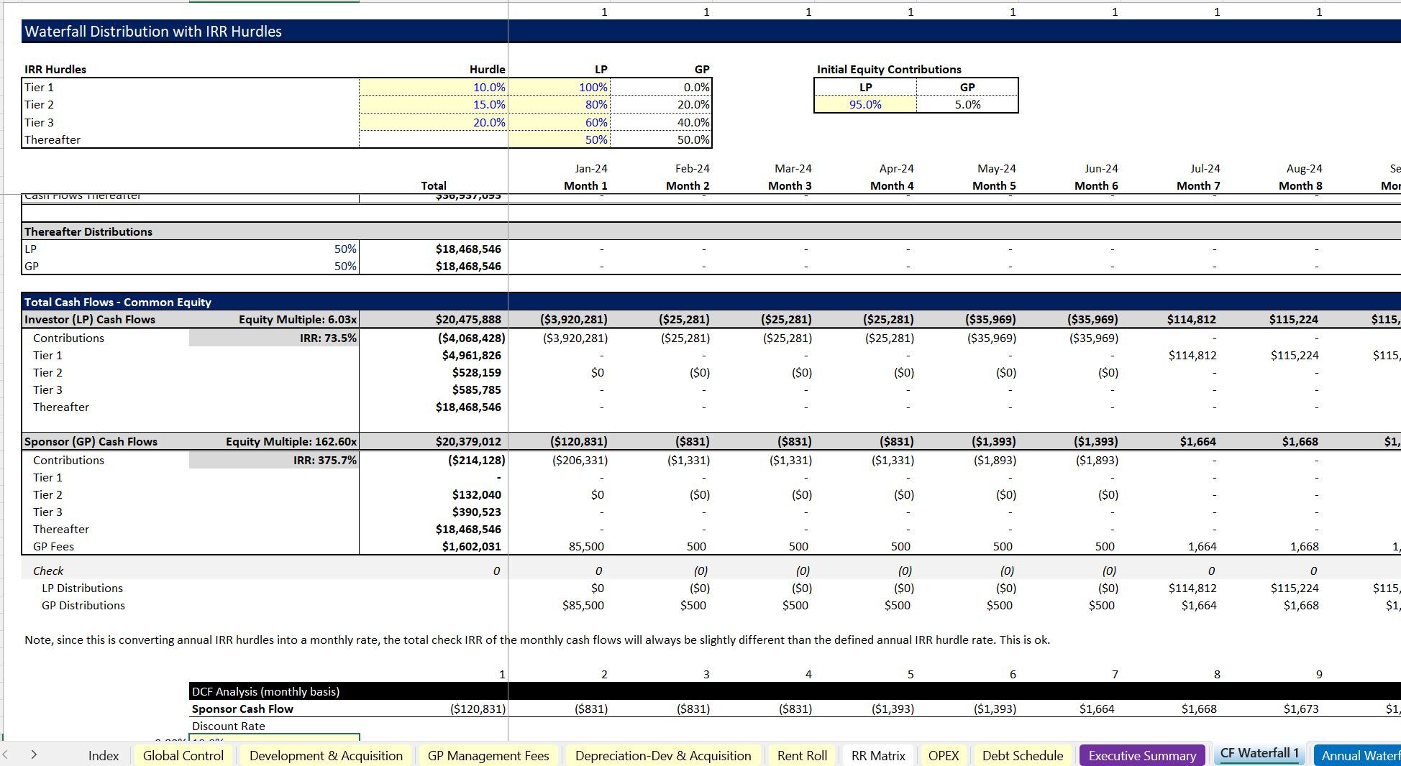Click the Check row label
Screen dimensions: 1401x766
[x=48, y=571]
